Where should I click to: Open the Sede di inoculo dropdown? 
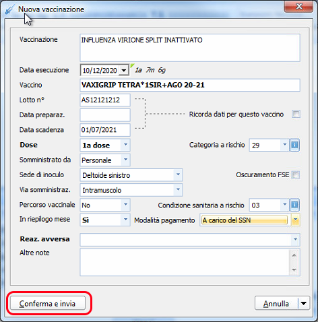178,175
